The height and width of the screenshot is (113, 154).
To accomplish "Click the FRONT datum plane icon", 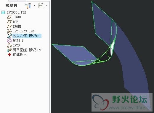I will pyautogui.click(x=9, y=26).
